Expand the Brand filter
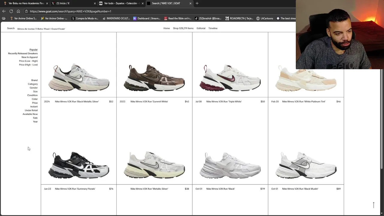This screenshot has width=384, height=216. (x=34, y=80)
